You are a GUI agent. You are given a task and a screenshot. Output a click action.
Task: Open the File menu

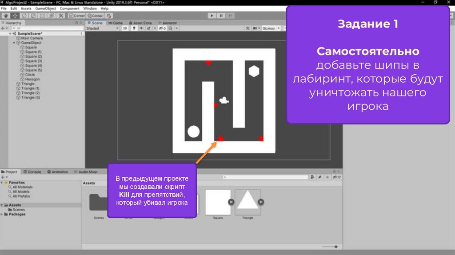[4, 8]
